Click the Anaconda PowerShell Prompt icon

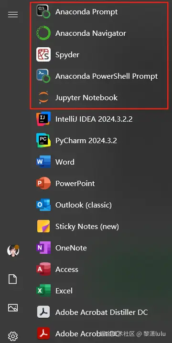click(x=43, y=76)
